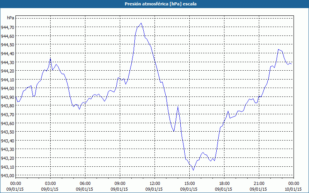This screenshot has width=309, height=193.
Task: Select the 944,50 y-axis label
Action: 7,45
